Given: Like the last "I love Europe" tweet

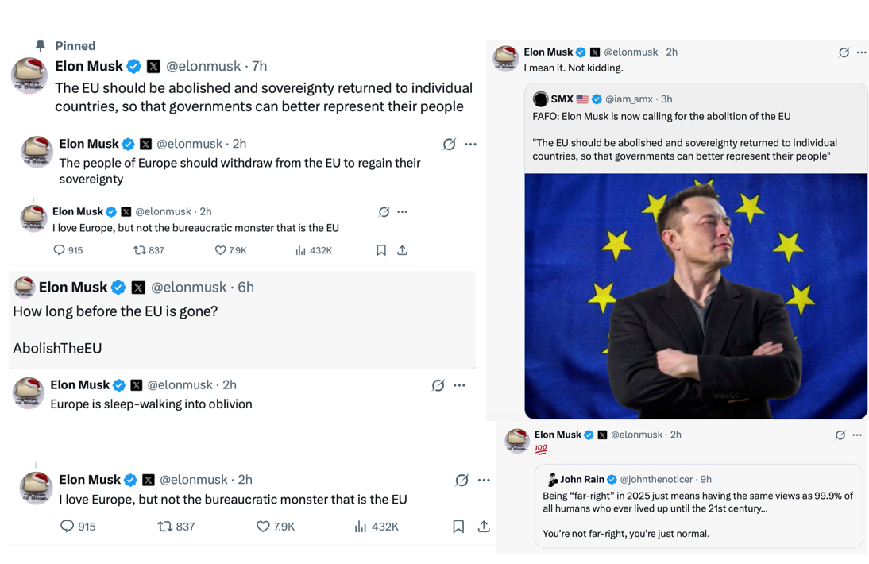Looking at the screenshot, I should pos(263,526).
